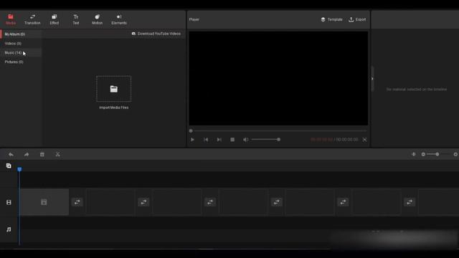
Task: Click the sixth transition slot icon
Action: pos(410,202)
